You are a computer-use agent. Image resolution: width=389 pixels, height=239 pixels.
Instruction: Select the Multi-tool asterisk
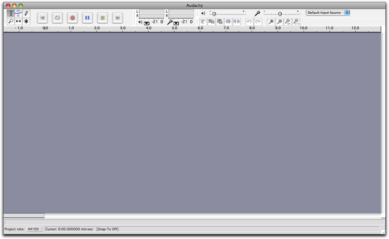26,21
